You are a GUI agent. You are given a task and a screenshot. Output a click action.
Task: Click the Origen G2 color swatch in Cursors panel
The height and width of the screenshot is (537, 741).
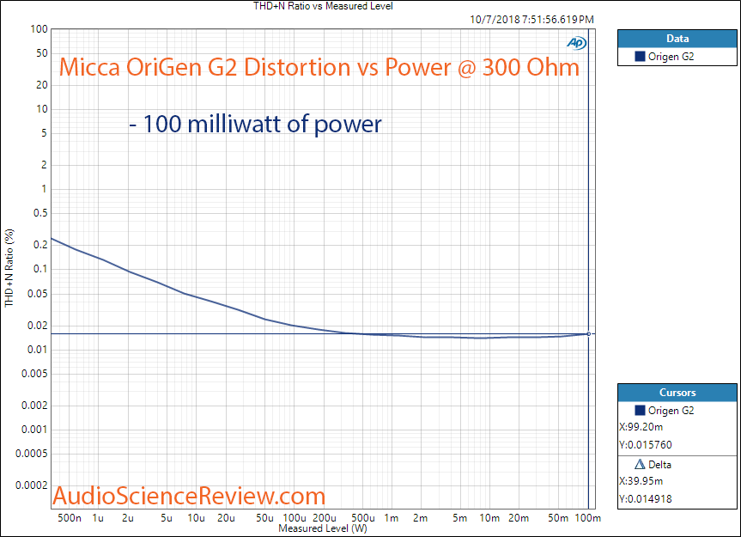pos(640,411)
